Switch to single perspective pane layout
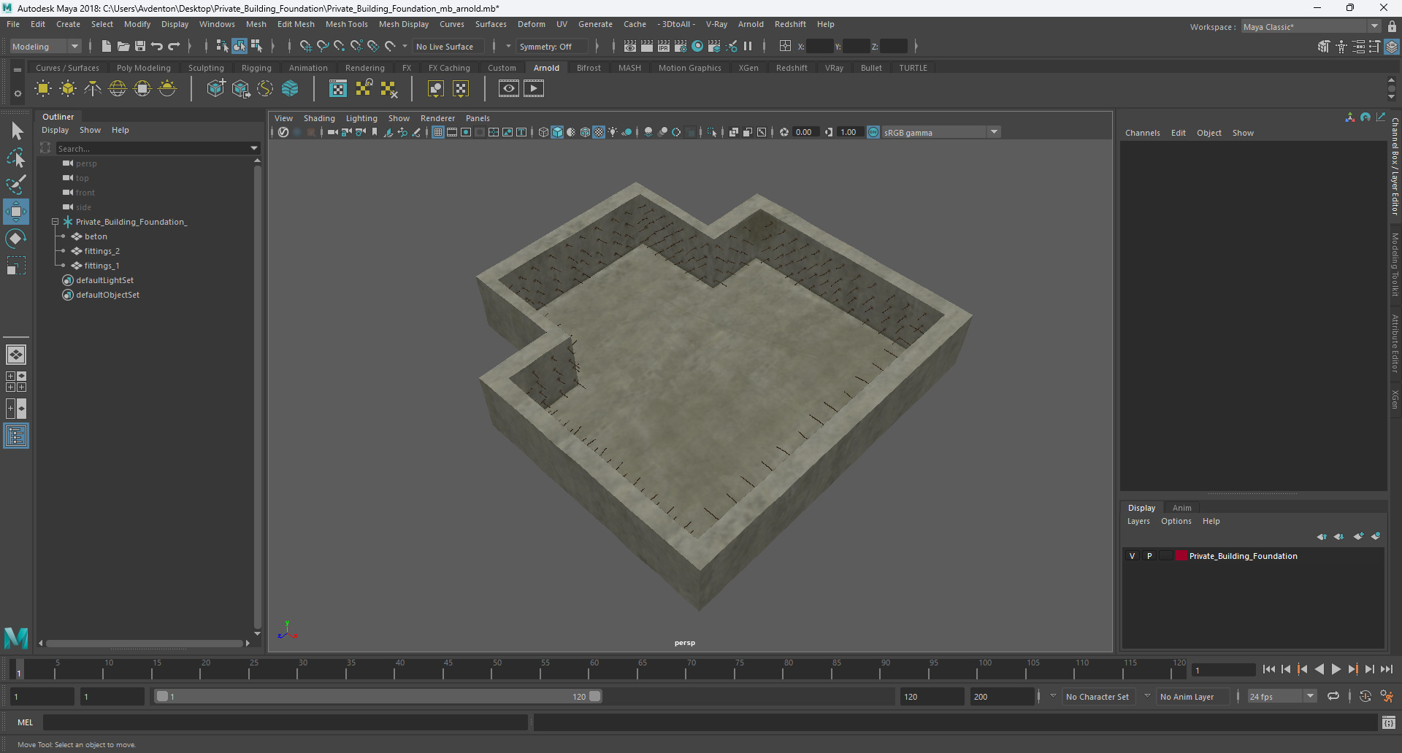The image size is (1402, 753). [x=16, y=355]
